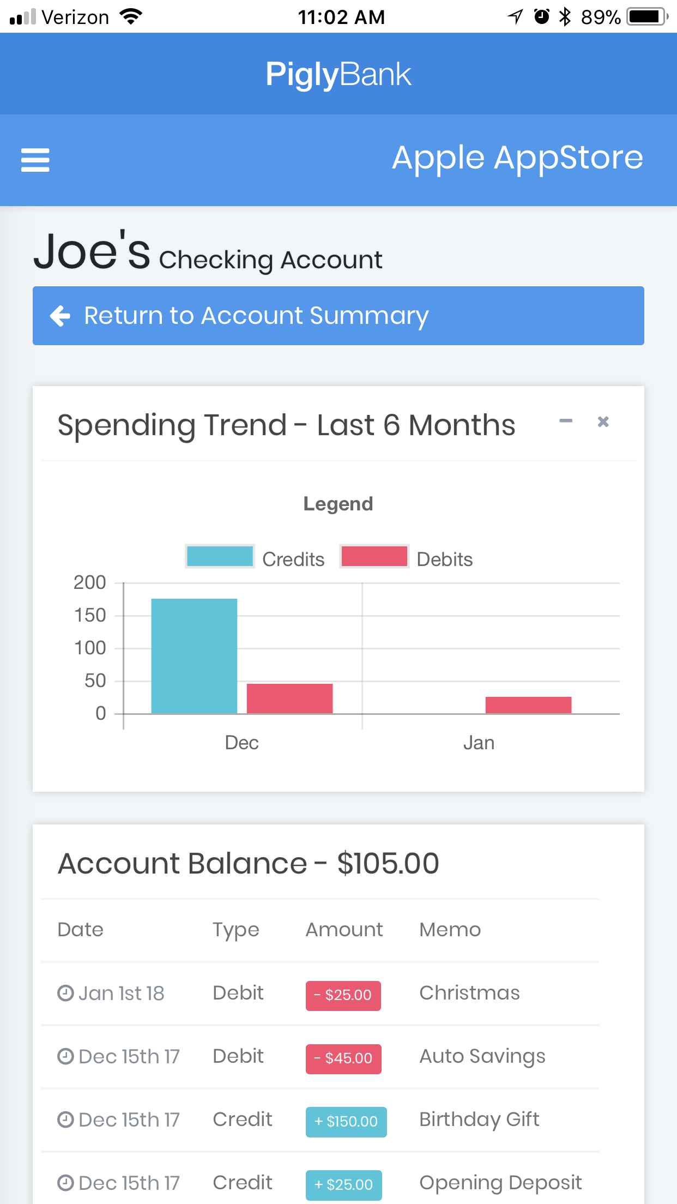The height and width of the screenshot is (1204, 677).
Task: Tap the Wi-Fi icon in status bar
Action: coord(131,17)
